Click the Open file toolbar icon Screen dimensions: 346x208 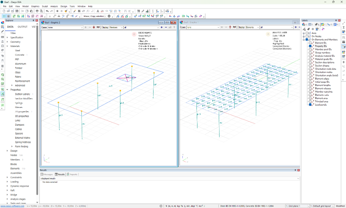click(x=8, y=11)
